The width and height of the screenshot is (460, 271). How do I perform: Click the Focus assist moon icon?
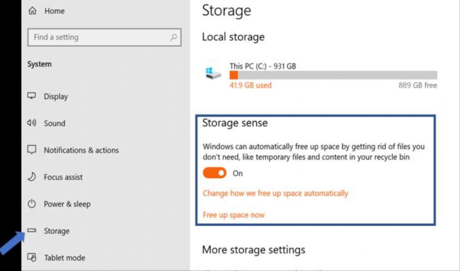pos(32,177)
